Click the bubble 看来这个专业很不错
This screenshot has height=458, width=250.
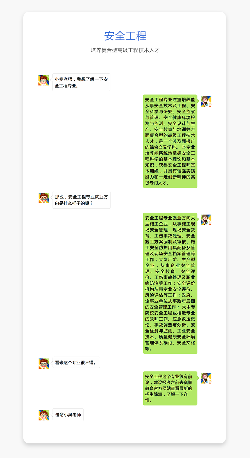click(x=76, y=363)
